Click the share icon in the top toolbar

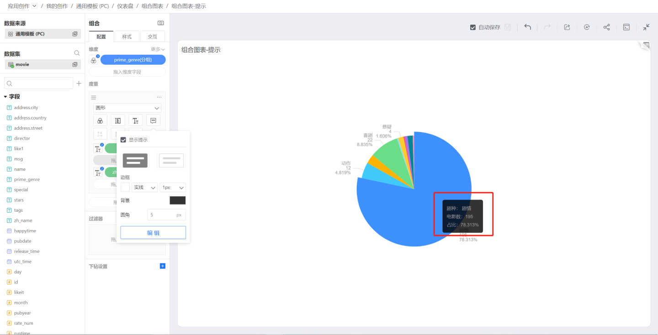(x=606, y=27)
